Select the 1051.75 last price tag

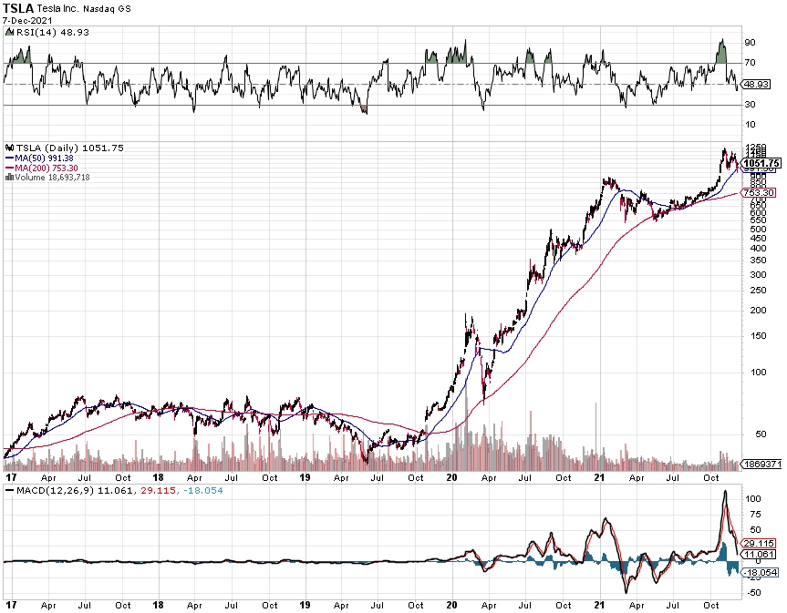click(x=761, y=163)
